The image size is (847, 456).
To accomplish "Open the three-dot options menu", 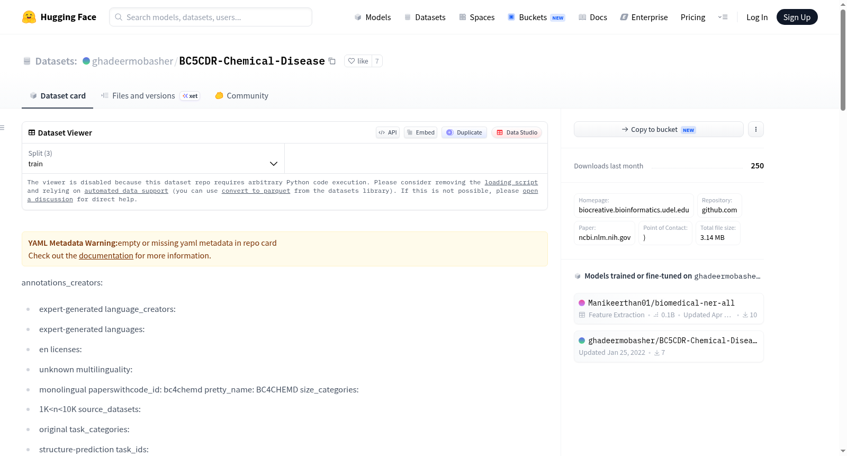I will pos(756,129).
